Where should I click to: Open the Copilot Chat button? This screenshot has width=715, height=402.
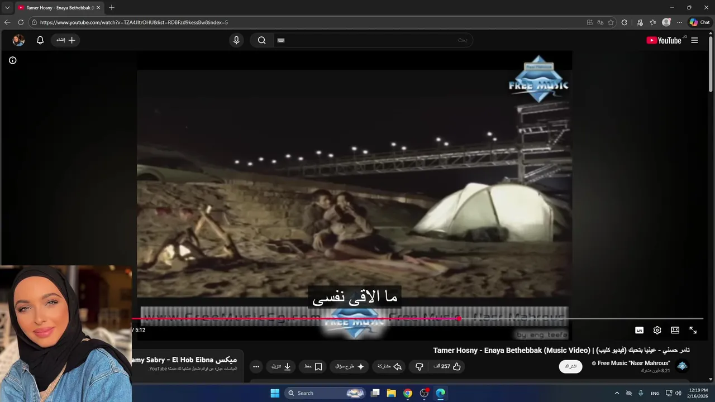point(700,22)
